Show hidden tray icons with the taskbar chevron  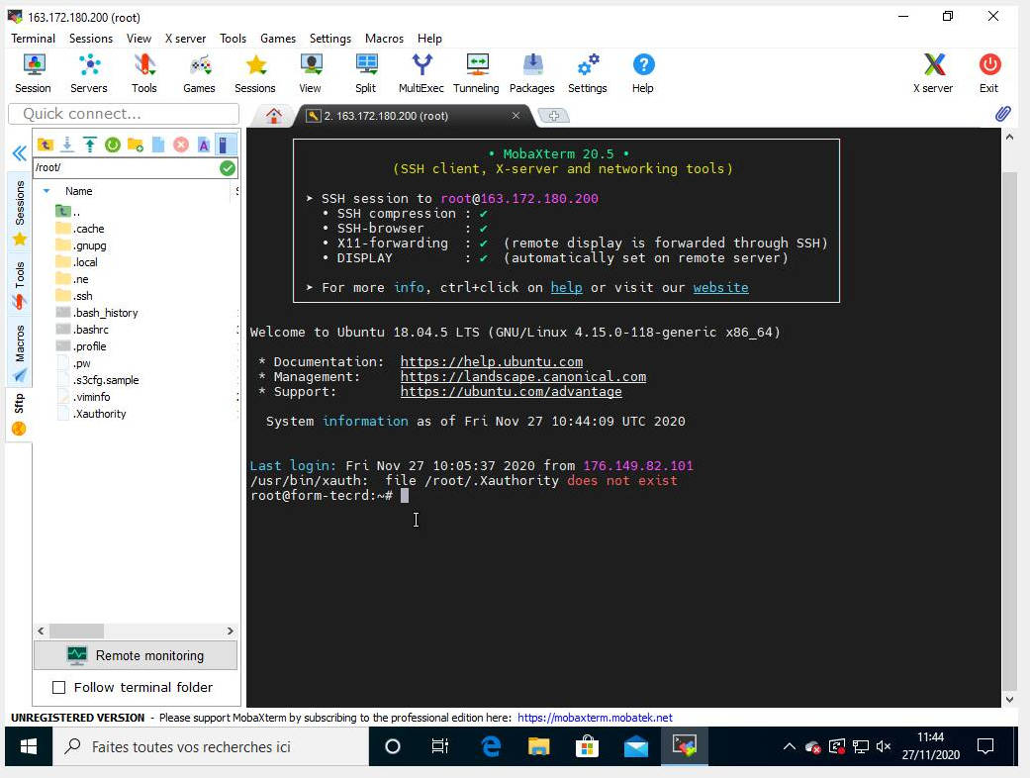coord(790,746)
